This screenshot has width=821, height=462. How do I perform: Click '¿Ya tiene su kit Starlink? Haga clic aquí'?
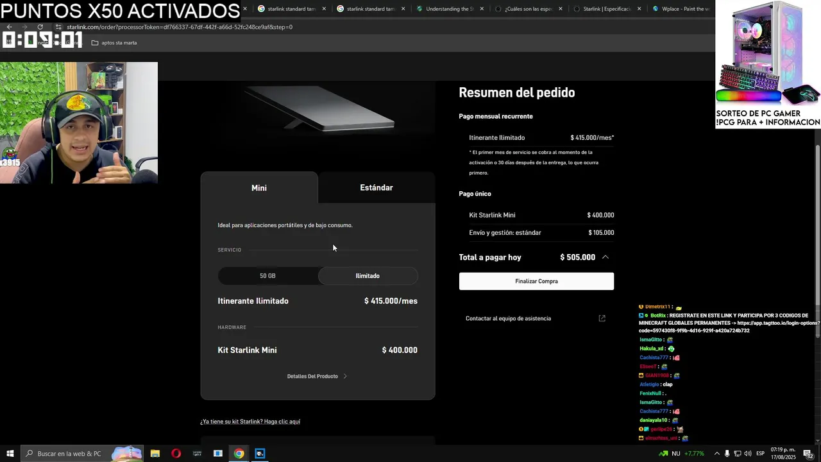pyautogui.click(x=250, y=422)
